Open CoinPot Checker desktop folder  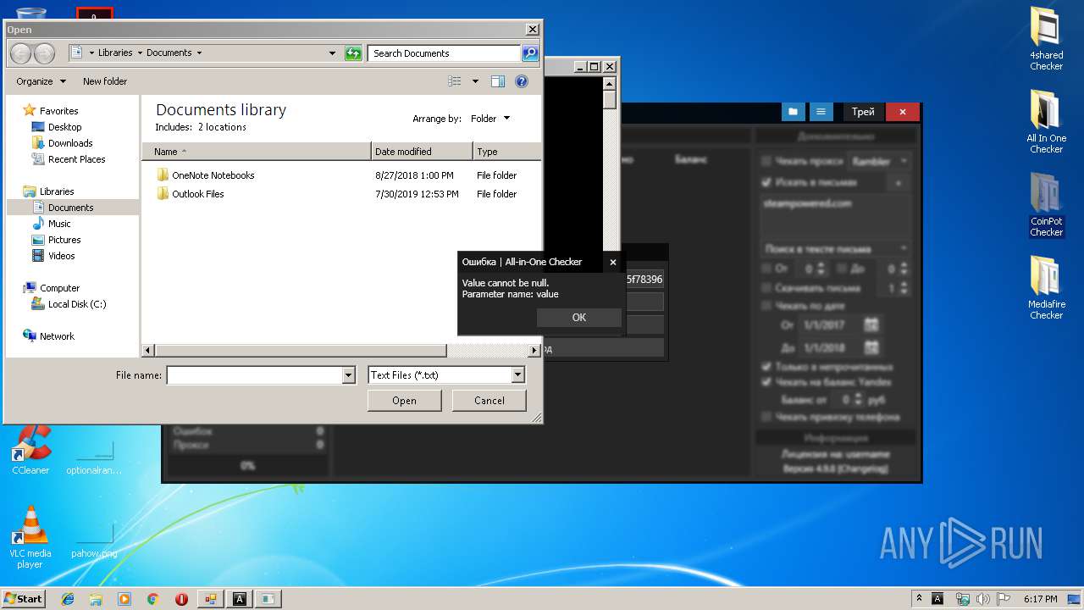coord(1046,204)
